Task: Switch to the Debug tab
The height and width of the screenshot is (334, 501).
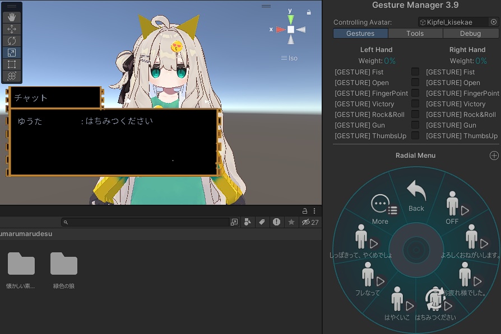Action: [470, 34]
